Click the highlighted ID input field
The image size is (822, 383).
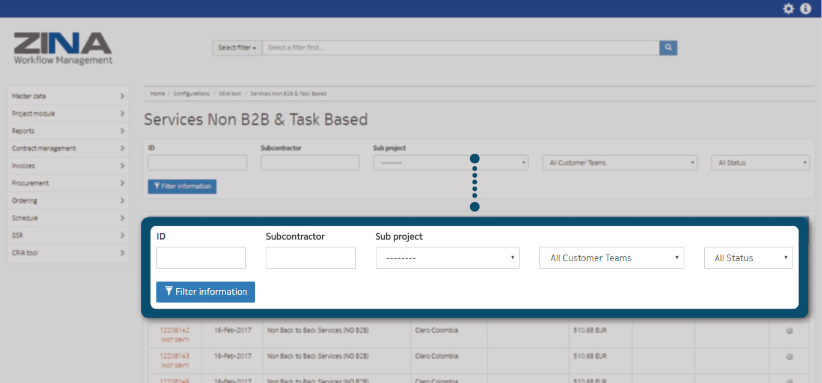(201, 258)
